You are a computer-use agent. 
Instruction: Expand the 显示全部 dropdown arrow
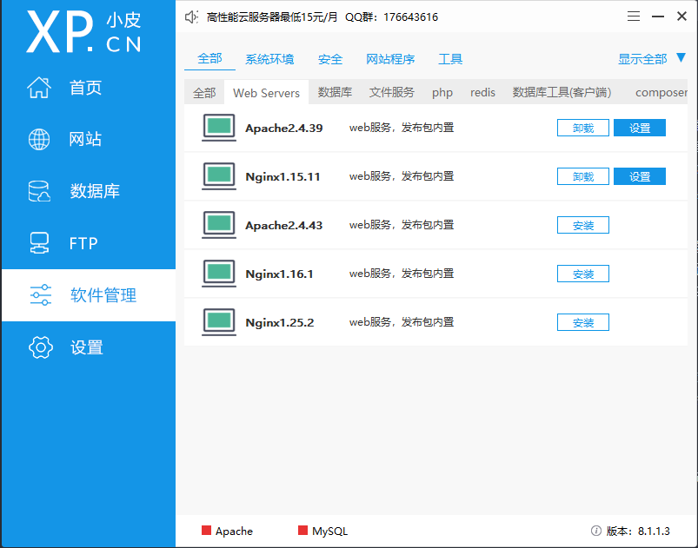pyautogui.click(x=681, y=58)
